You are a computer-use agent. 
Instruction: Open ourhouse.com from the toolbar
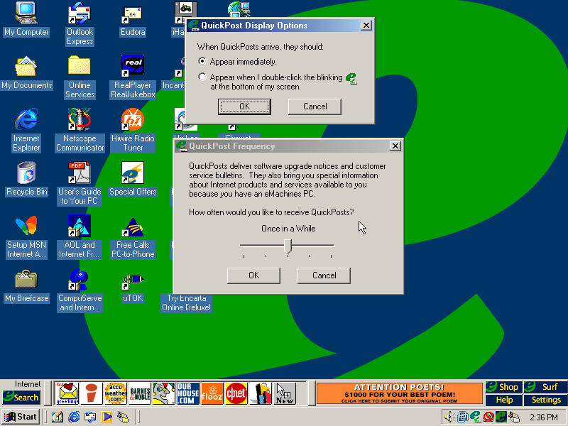click(188, 393)
